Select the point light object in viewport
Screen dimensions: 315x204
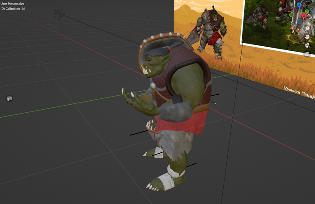[58, 13]
